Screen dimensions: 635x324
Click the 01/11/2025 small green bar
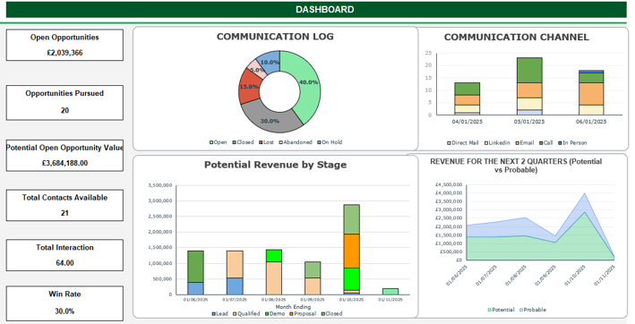[390, 292]
